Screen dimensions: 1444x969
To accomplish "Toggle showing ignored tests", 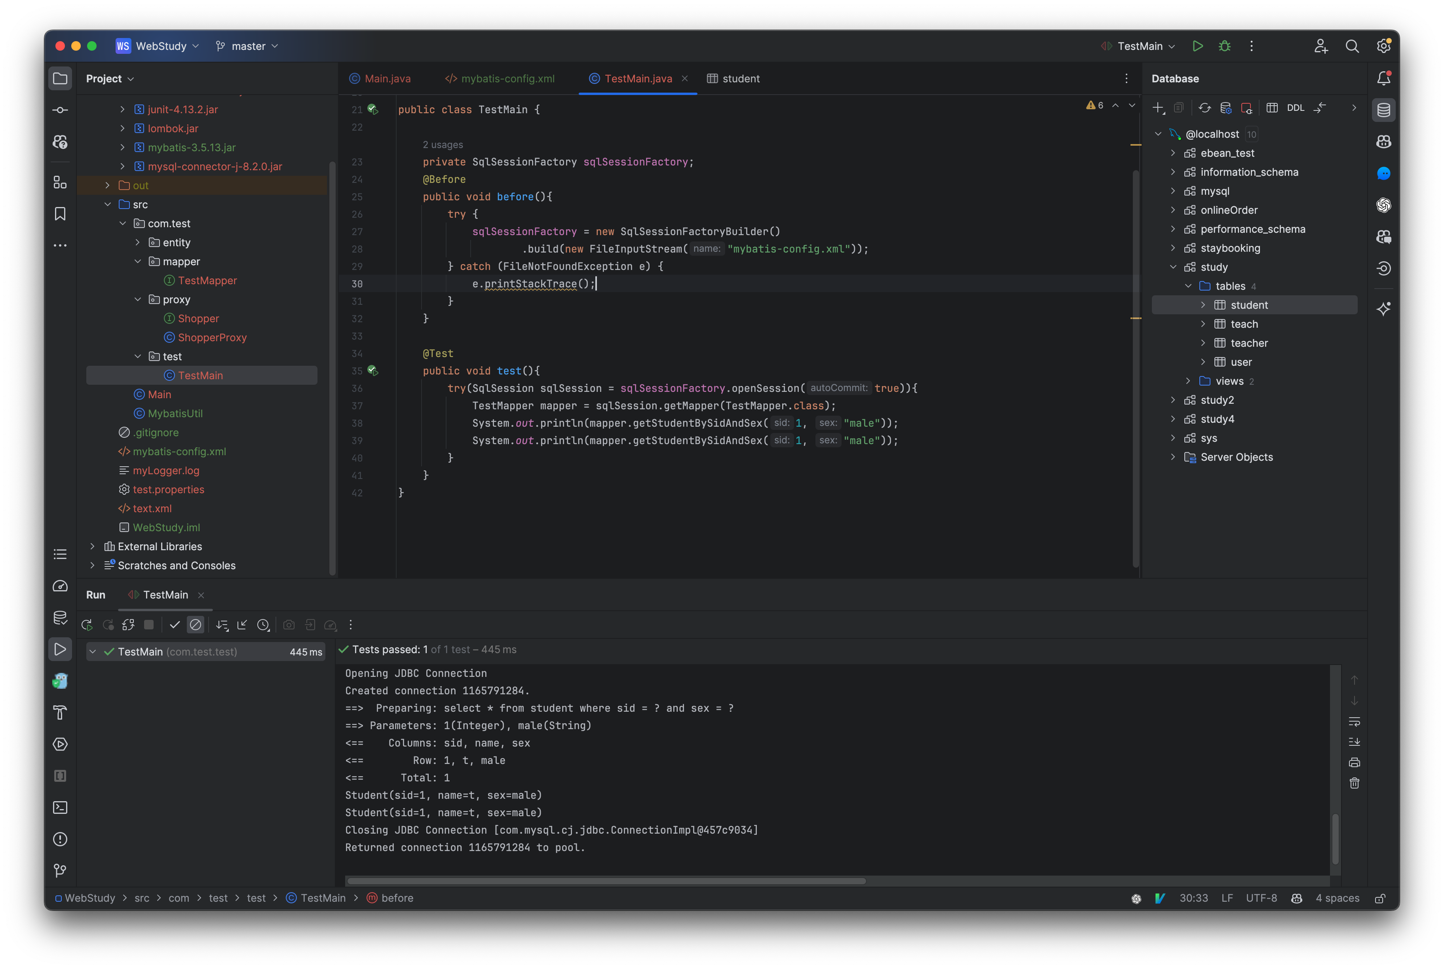I will point(196,625).
